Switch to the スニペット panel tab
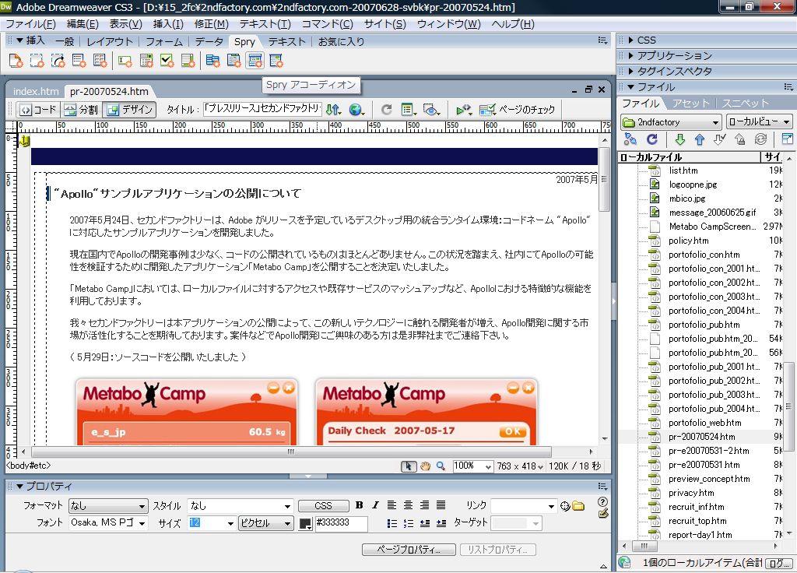Image resolution: width=797 pixels, height=573 pixels. click(x=746, y=104)
